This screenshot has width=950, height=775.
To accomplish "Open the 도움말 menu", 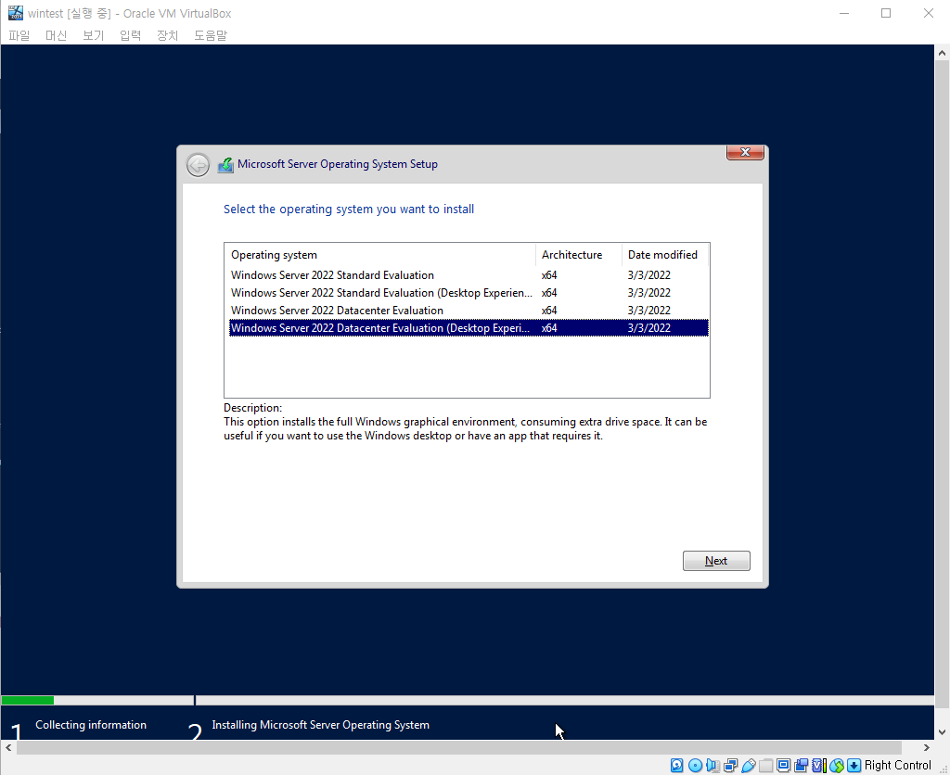I will pyautogui.click(x=211, y=35).
